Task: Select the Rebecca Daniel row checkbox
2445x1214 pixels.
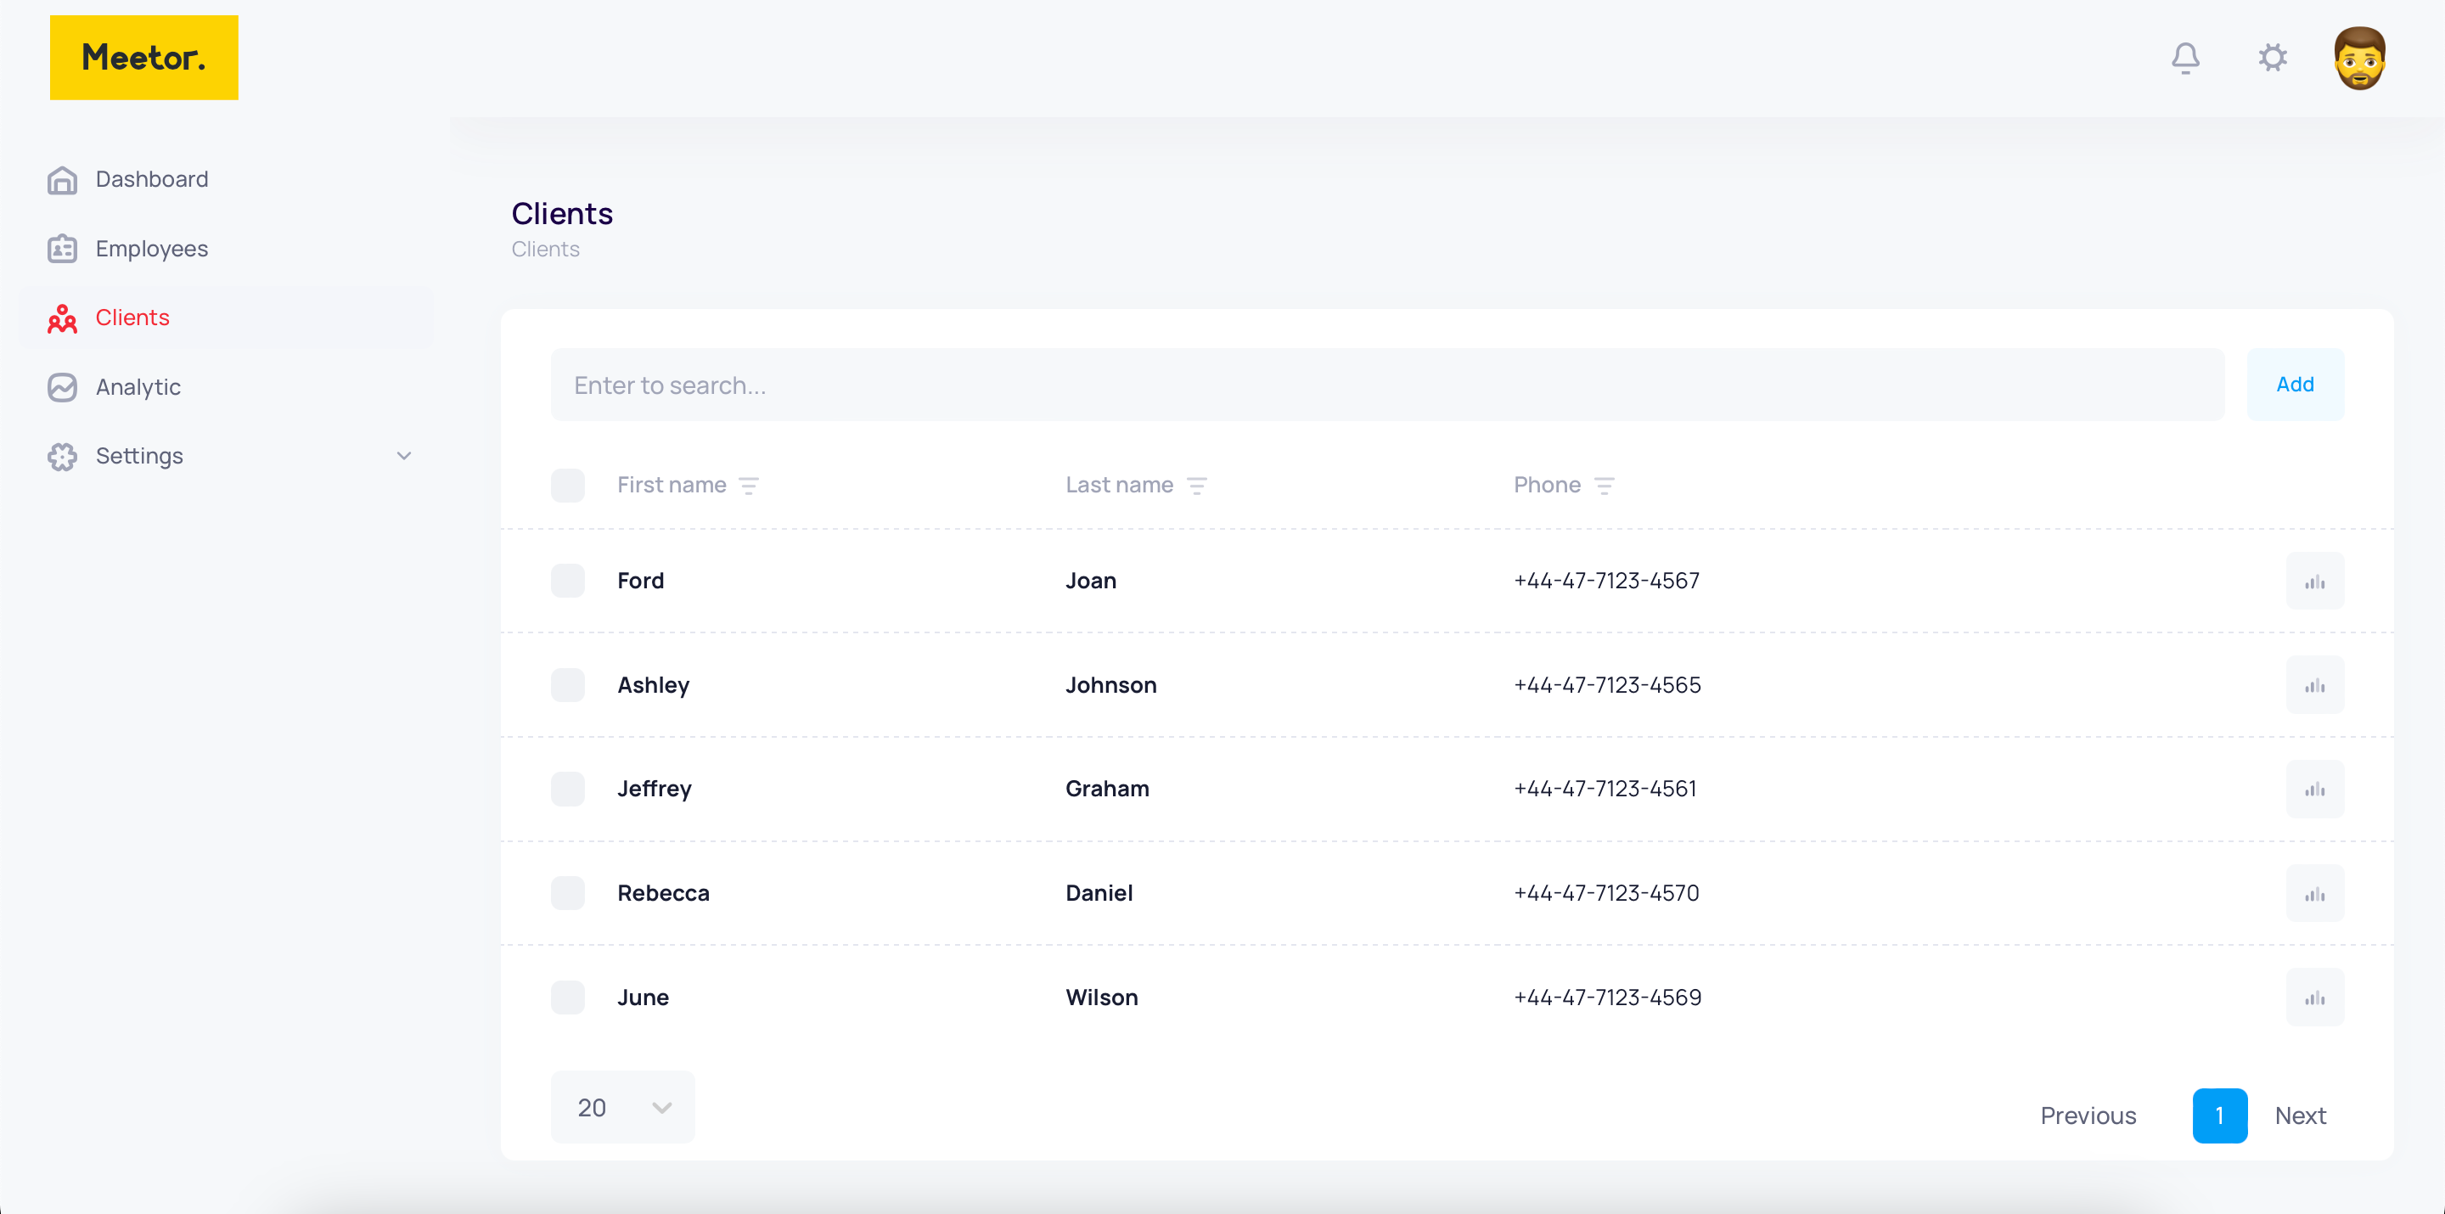Action: tap(568, 893)
